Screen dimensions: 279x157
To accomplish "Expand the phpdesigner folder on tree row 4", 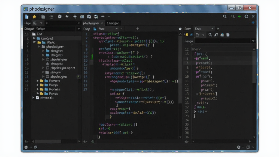I will (x=39, y=47).
